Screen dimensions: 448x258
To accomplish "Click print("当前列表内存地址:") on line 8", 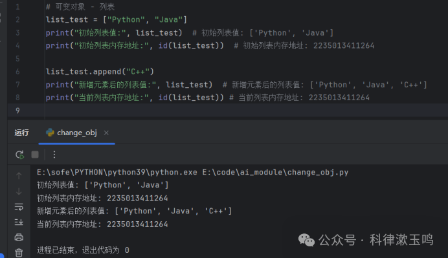I will (x=135, y=98).
